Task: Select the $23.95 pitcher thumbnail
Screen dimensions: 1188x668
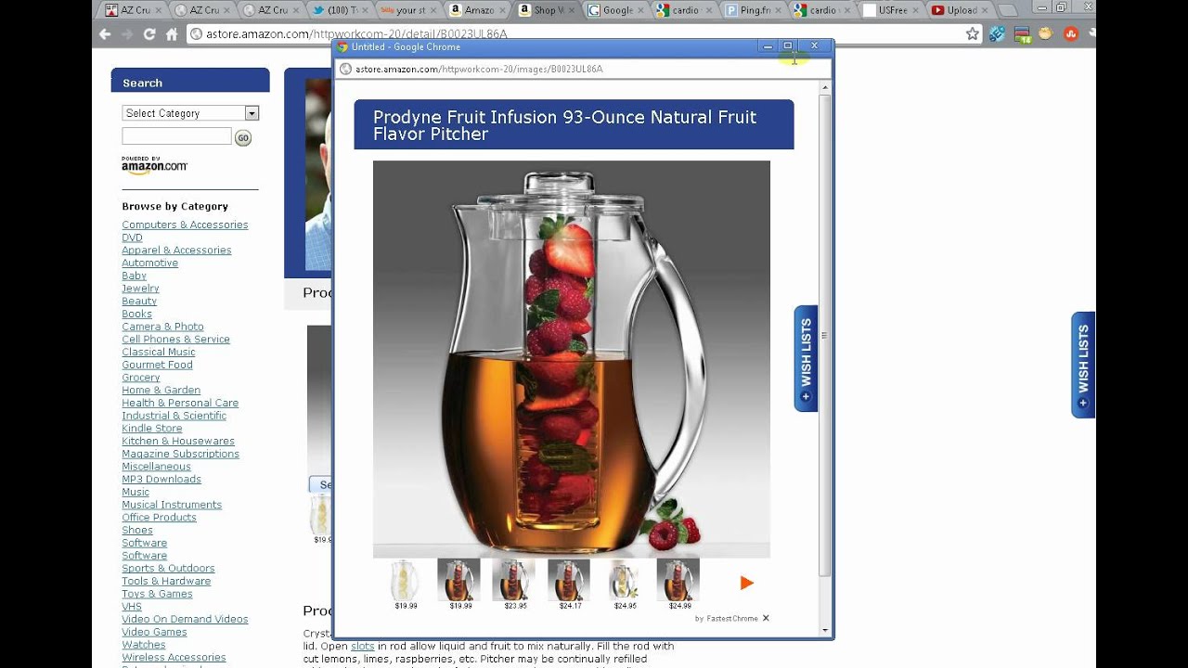Action: (x=514, y=580)
